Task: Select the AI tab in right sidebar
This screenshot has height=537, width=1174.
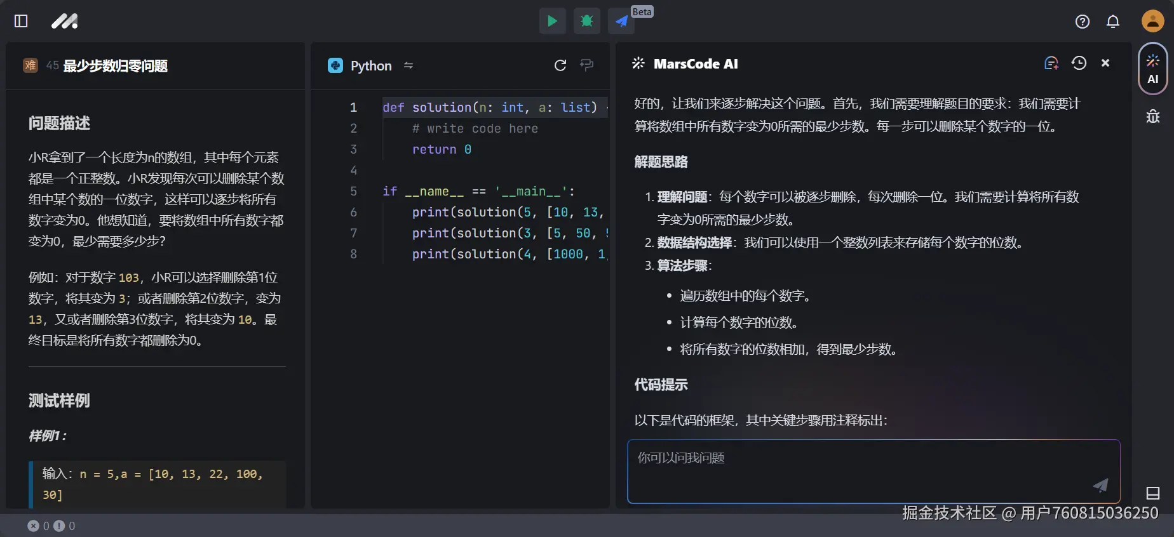Action: pos(1152,69)
